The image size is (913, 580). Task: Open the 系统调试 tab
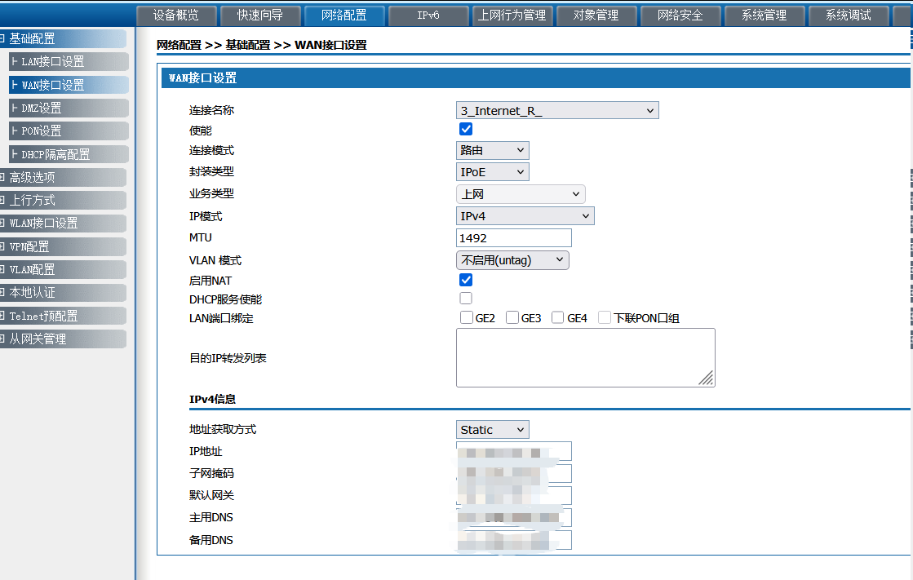849,15
